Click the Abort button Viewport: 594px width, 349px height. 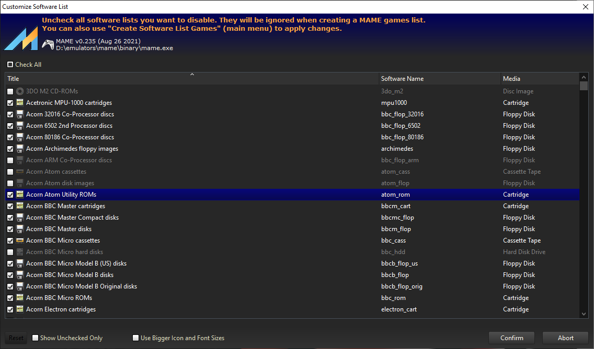tap(565, 338)
